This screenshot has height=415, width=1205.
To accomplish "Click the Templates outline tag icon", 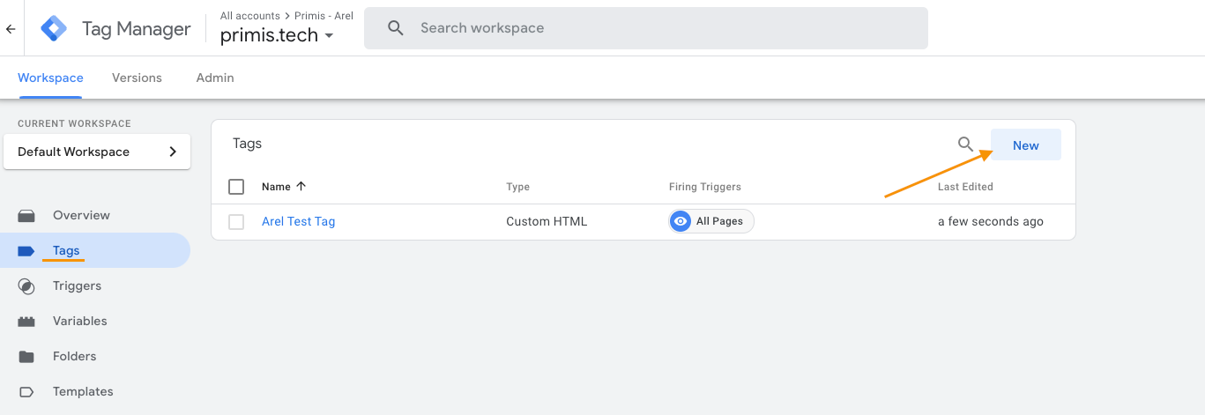I will [26, 392].
